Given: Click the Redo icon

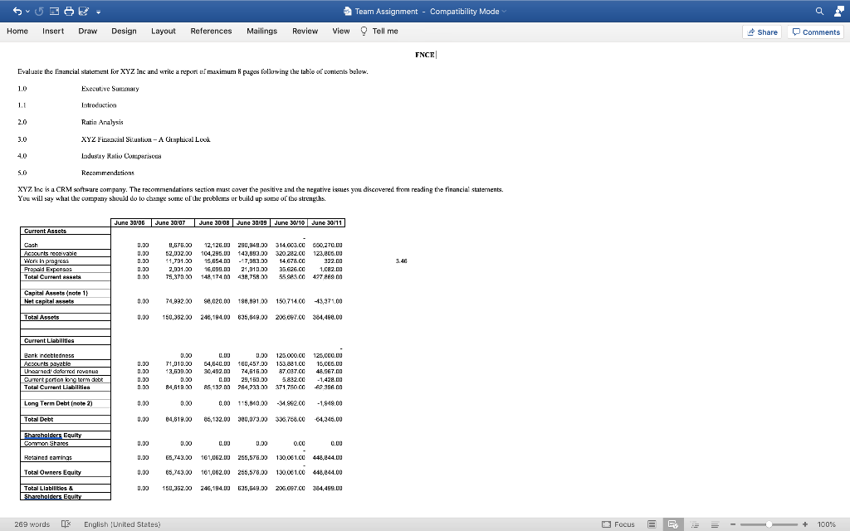Looking at the screenshot, I should coord(39,12).
